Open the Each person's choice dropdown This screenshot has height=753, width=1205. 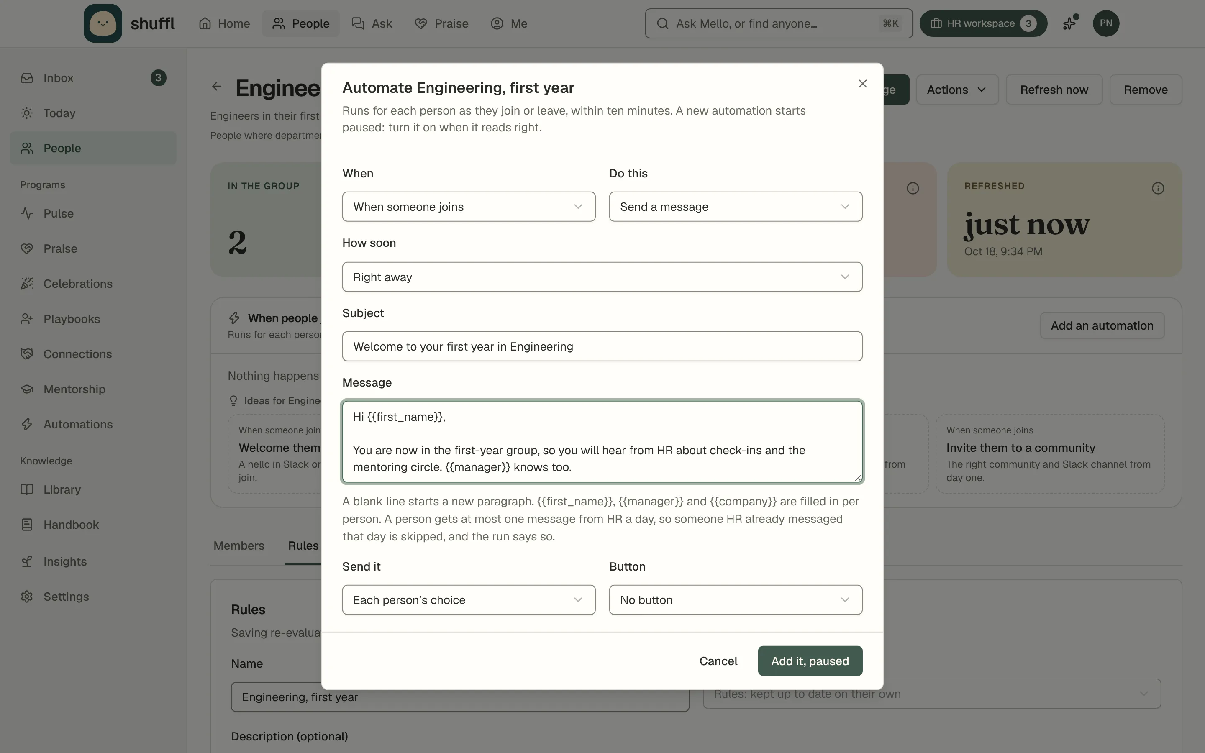pos(469,600)
